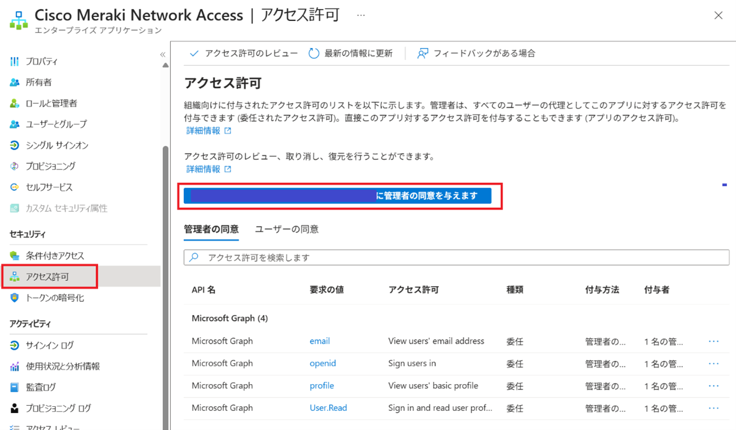Open 条件付きアクセス in security section
The height and width of the screenshot is (430, 736).
click(54, 256)
